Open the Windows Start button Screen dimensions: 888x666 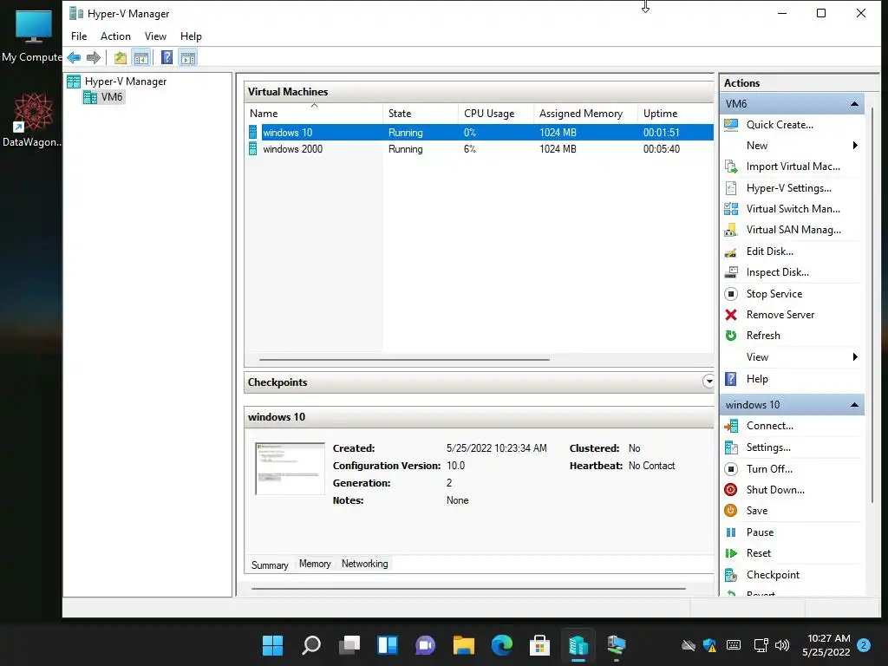pyautogui.click(x=272, y=645)
